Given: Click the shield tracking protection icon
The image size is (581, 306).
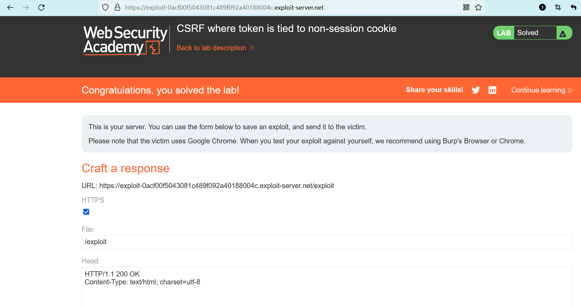Looking at the screenshot, I should tap(106, 8).
